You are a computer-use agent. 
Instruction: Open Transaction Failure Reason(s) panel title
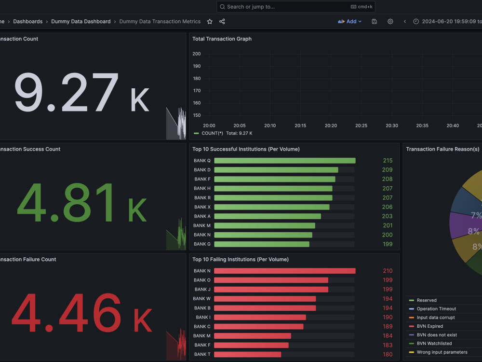point(442,149)
